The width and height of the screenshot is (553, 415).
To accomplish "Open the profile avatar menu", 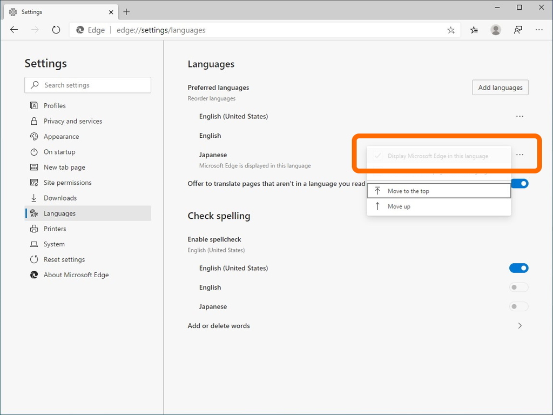I will tap(496, 30).
